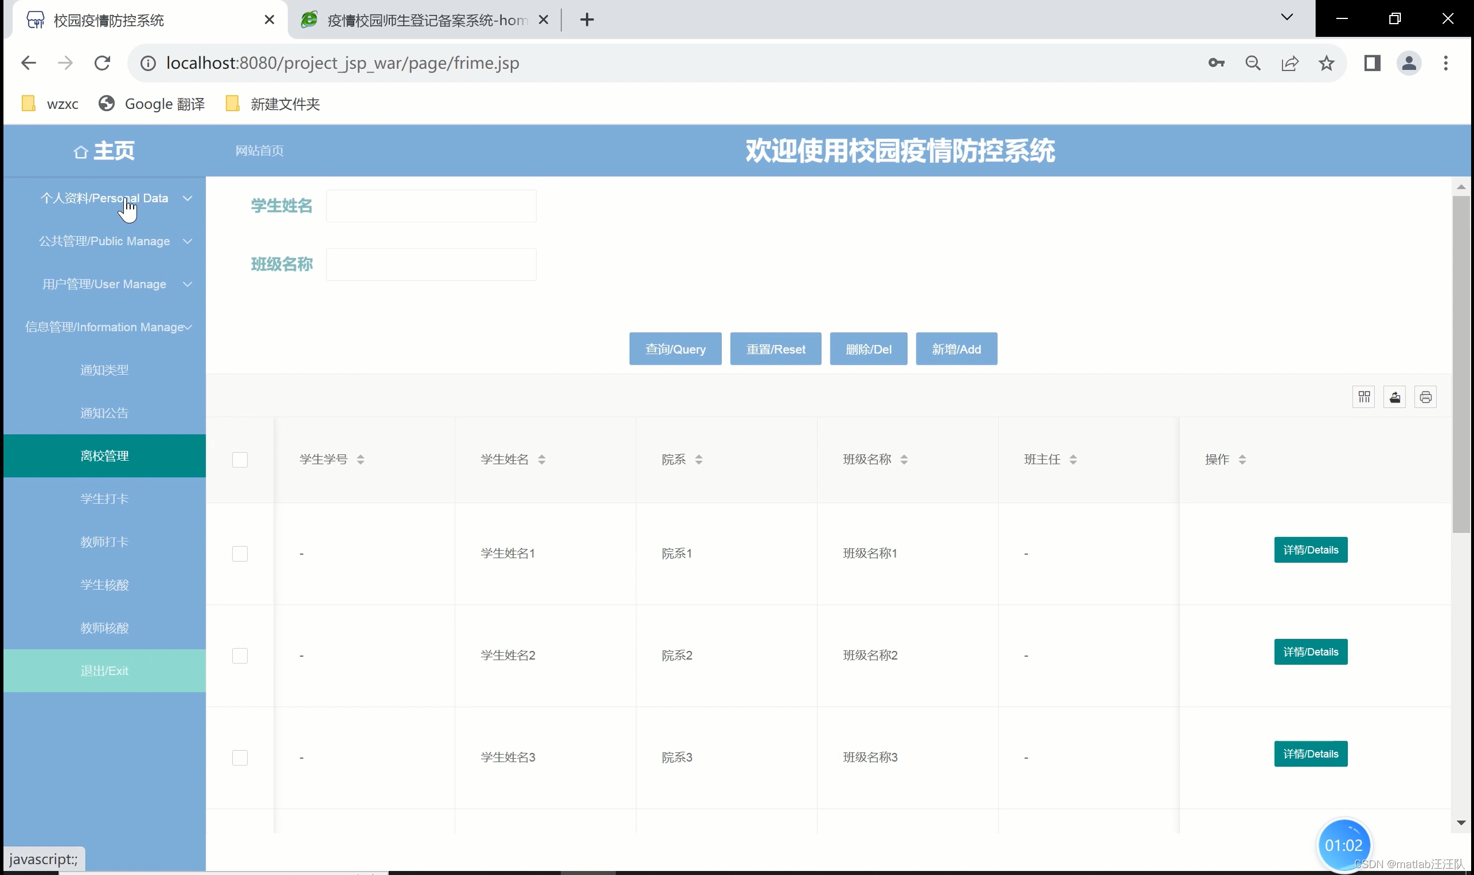Open browser zoom magnifier icon

tap(1253, 63)
